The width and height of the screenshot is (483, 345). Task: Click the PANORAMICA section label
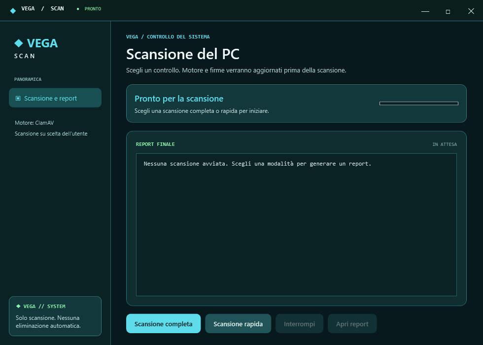[x=28, y=79]
